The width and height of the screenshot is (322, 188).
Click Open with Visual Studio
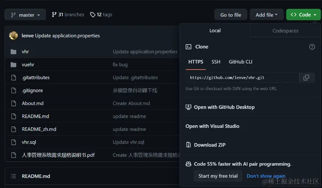[212, 126]
